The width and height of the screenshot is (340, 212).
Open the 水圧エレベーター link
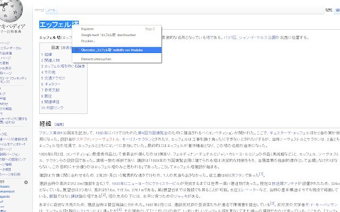248,190
